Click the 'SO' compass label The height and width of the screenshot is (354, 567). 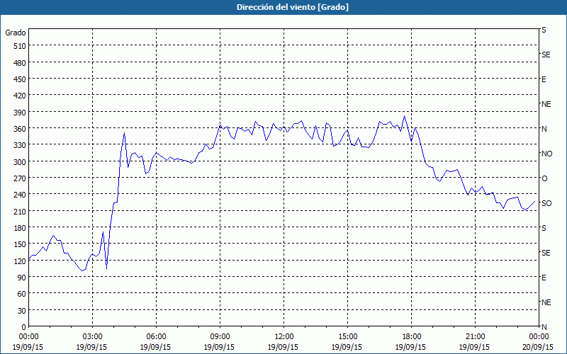point(546,203)
